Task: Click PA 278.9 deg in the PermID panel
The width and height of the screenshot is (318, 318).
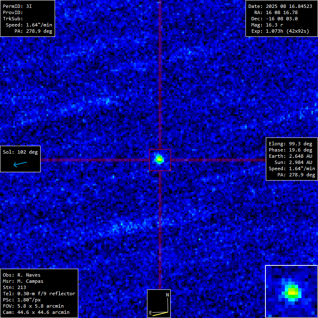Action: pyautogui.click(x=33, y=31)
